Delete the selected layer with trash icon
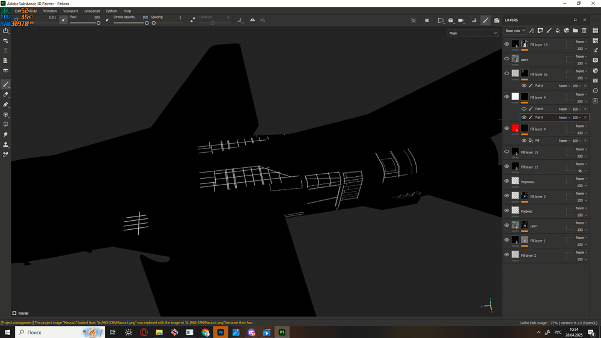Image resolution: width=601 pixels, height=338 pixels. pyautogui.click(x=584, y=31)
